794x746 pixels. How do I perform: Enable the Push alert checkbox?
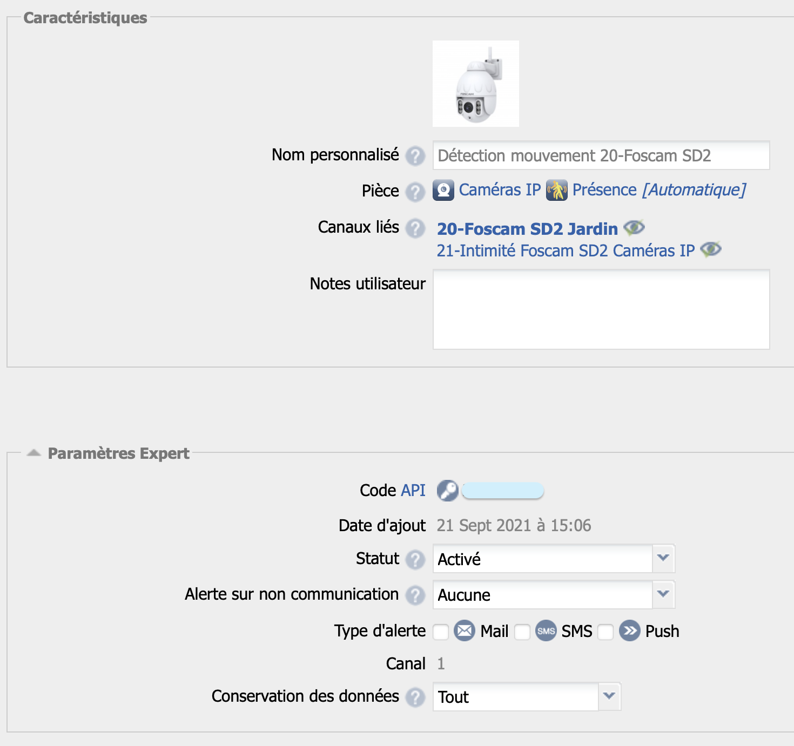click(605, 632)
